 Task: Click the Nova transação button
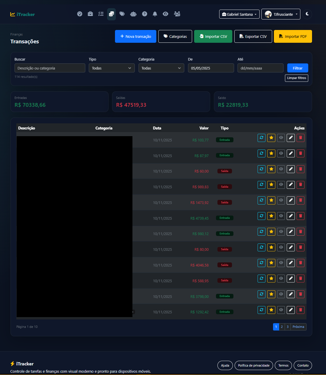135,36
